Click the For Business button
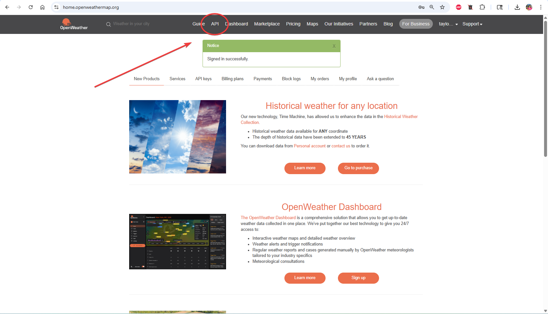This screenshot has height=314, width=548. (416, 24)
